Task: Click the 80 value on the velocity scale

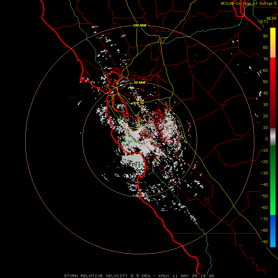Action: [265, 48]
